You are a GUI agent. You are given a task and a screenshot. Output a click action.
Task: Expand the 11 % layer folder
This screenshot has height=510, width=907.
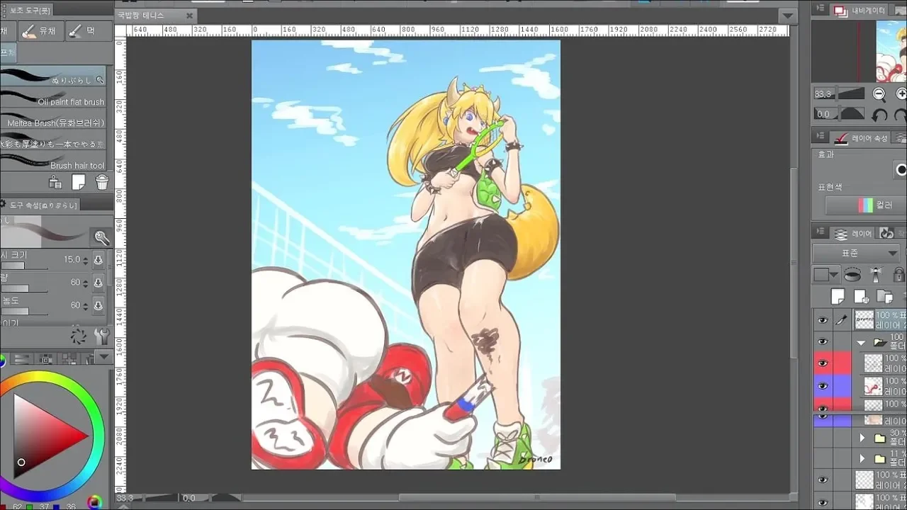point(862,458)
